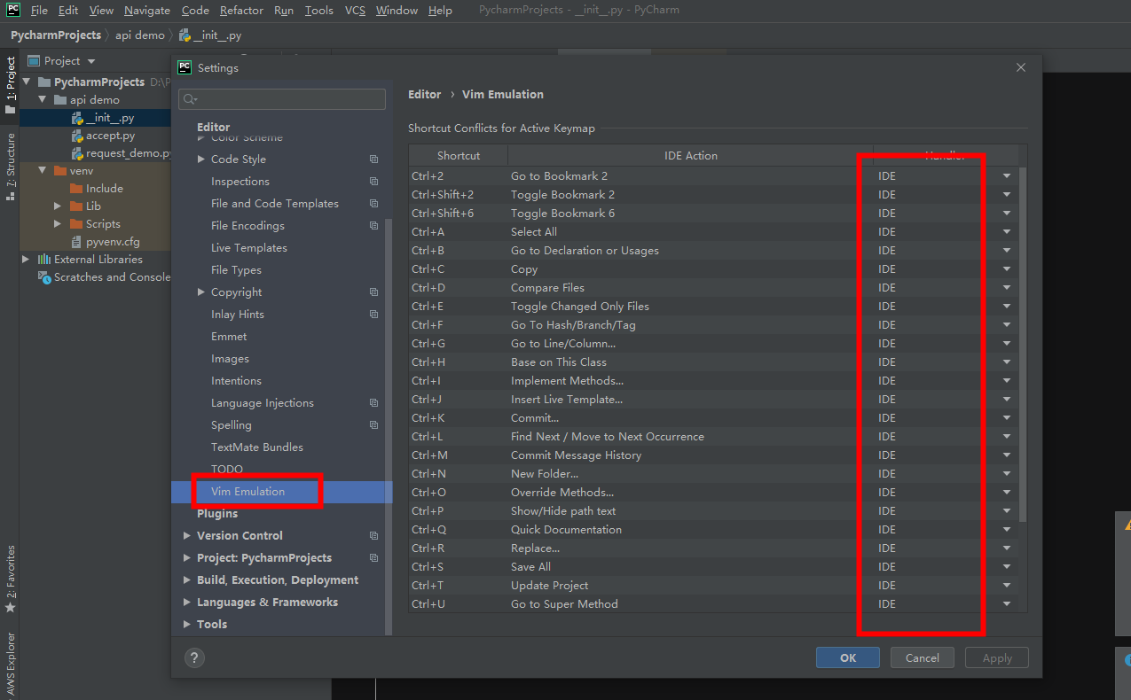Select Inlay Hints in settings tree
Screen dimensions: 1131x700
point(238,315)
